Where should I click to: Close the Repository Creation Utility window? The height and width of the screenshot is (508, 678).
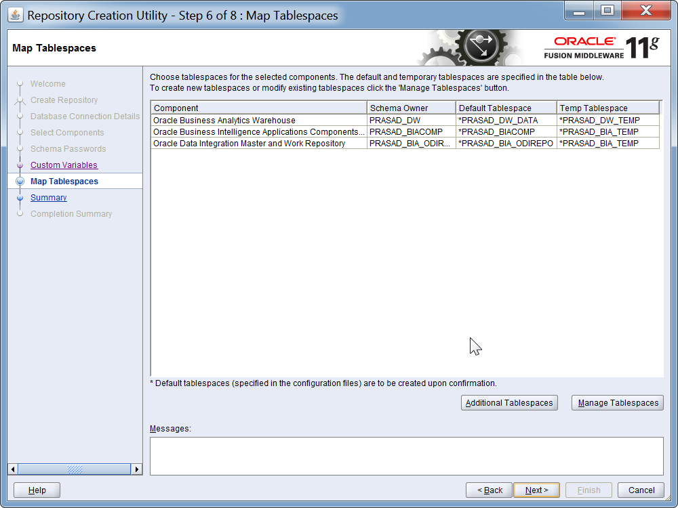tap(645, 11)
